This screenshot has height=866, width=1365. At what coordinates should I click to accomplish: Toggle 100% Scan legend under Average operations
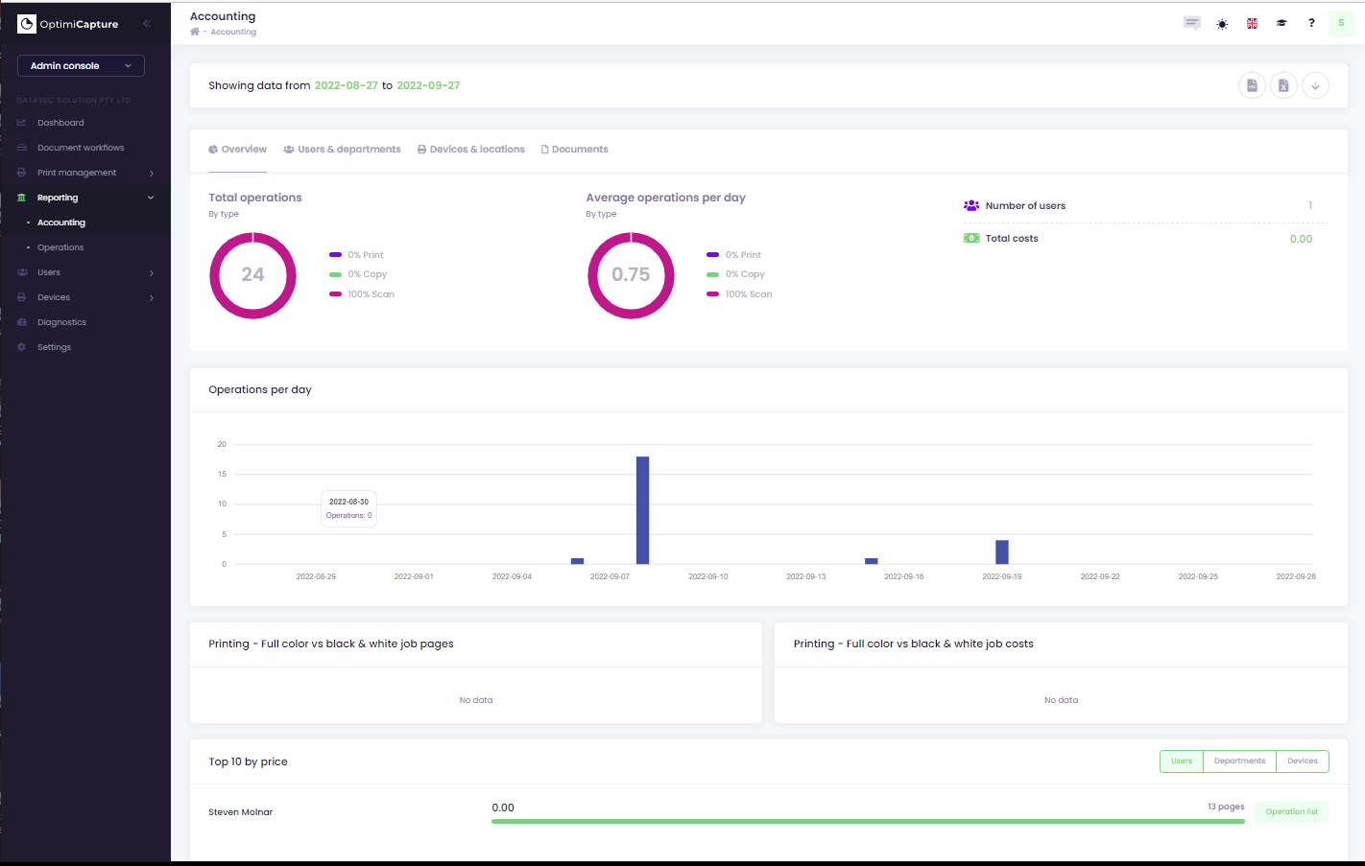pos(739,294)
